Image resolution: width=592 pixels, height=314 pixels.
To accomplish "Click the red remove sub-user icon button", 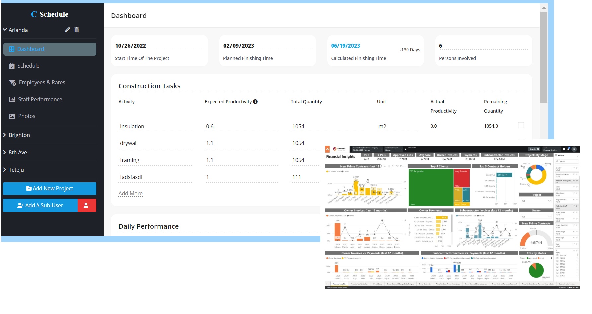I will pyautogui.click(x=87, y=205).
